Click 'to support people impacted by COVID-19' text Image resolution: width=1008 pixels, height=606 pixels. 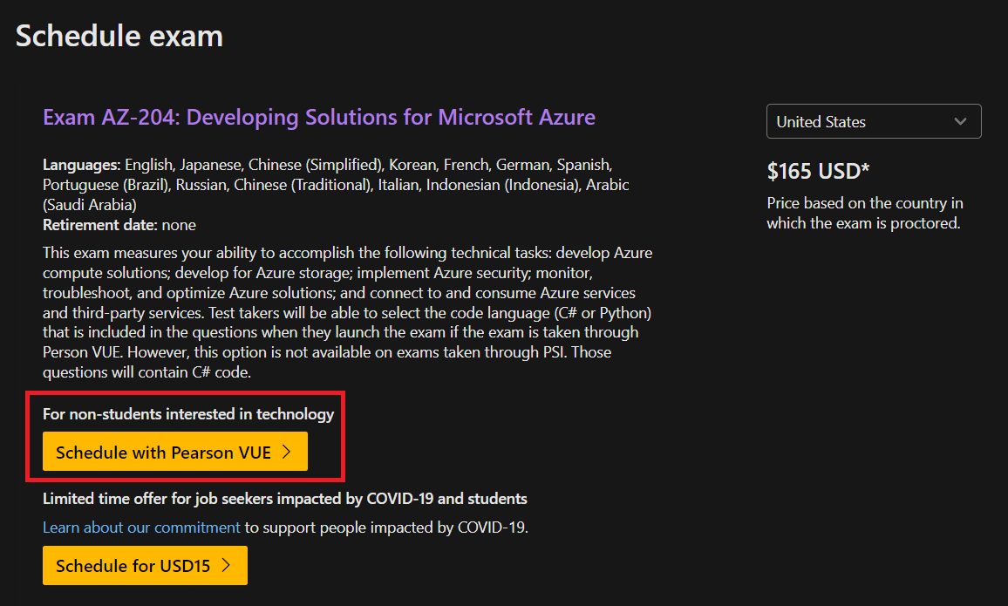pos(386,528)
